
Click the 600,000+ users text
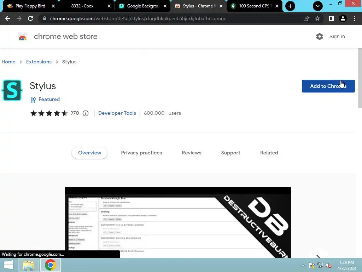tap(162, 113)
